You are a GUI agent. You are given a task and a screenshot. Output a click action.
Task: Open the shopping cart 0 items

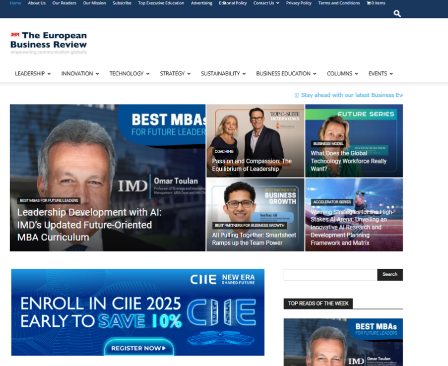point(376,3)
